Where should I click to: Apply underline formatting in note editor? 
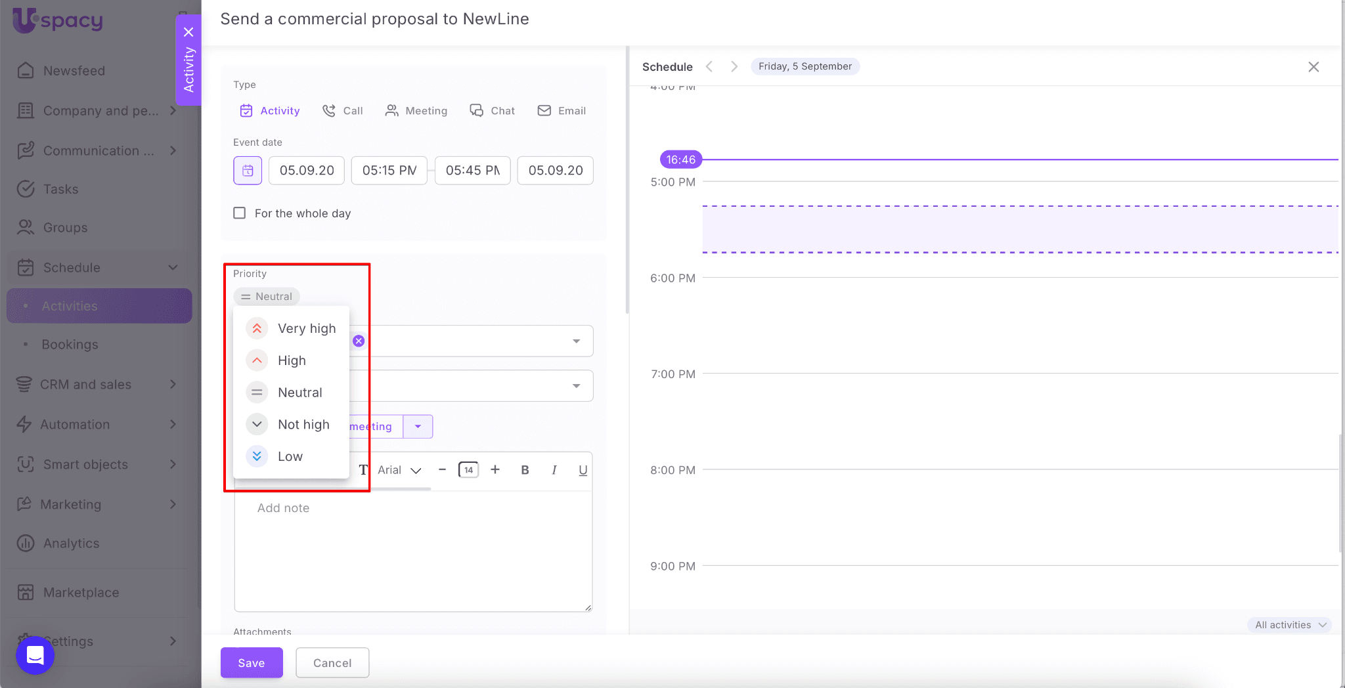click(x=583, y=470)
